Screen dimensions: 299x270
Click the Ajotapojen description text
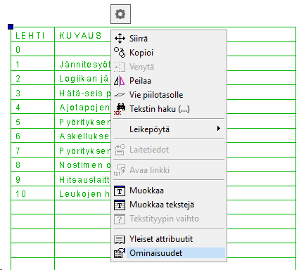(84, 108)
